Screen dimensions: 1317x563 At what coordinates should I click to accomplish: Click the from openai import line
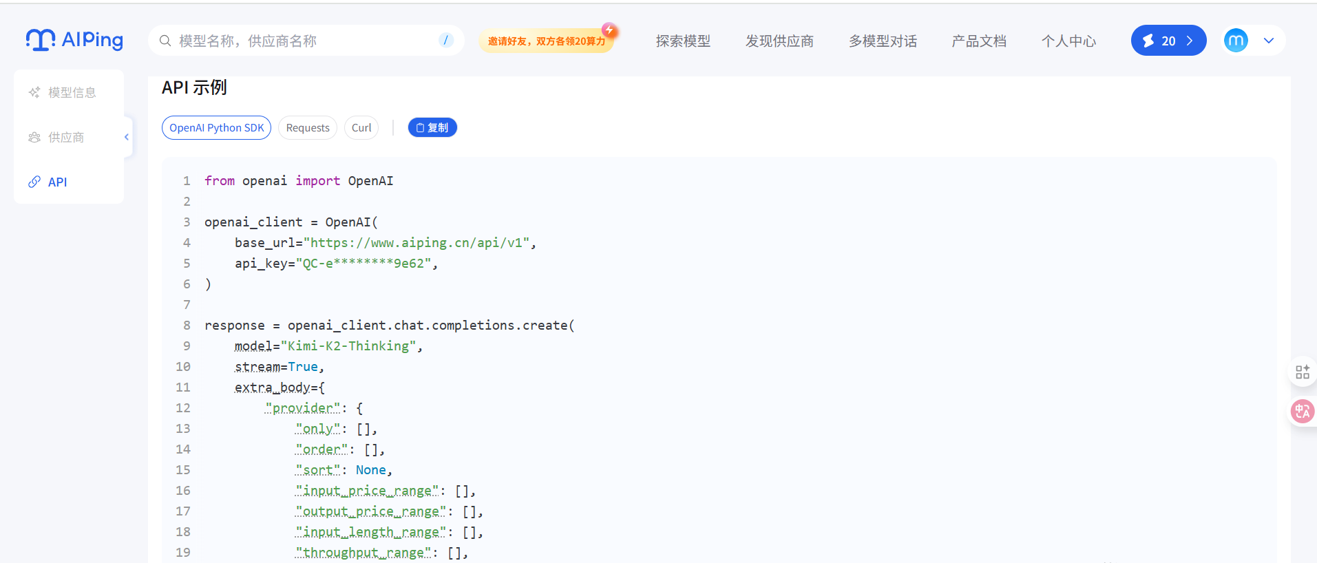299,180
